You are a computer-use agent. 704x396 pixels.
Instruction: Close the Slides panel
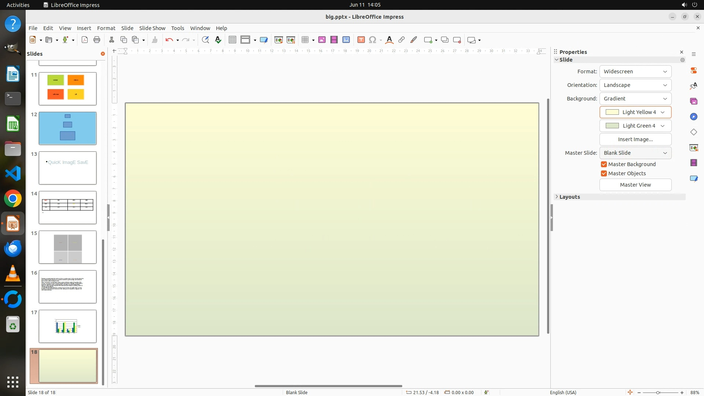(103, 54)
